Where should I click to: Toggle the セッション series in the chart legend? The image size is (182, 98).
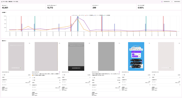(x=75, y=15)
